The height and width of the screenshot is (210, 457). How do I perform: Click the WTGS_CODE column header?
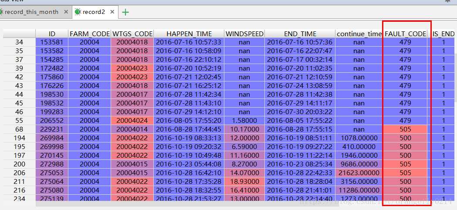132,34
